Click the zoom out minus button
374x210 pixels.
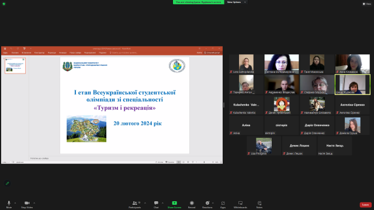pyautogui.click(x=196, y=162)
